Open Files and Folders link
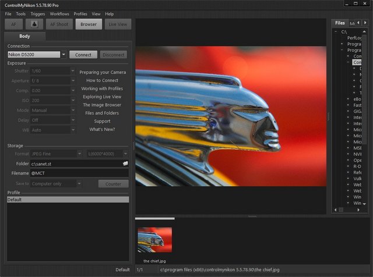Image resolution: width=373 pixels, height=277 pixels. point(102,113)
